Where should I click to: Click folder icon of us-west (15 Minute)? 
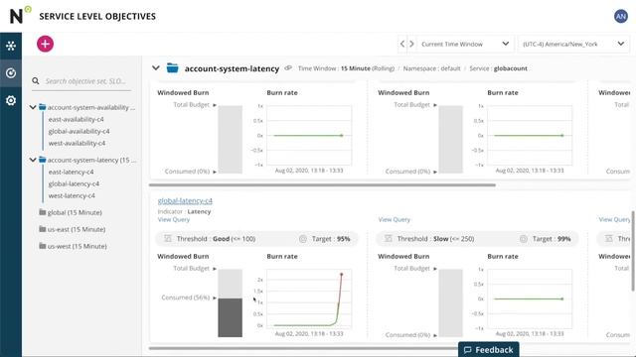click(x=42, y=246)
